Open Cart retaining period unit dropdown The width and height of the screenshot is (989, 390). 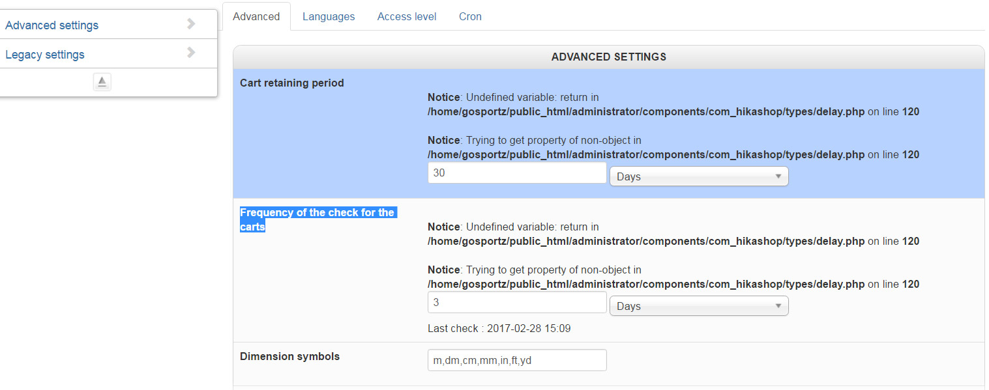click(699, 176)
